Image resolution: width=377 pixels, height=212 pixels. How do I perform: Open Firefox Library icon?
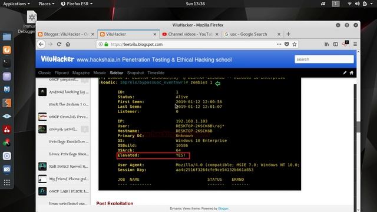point(327,44)
